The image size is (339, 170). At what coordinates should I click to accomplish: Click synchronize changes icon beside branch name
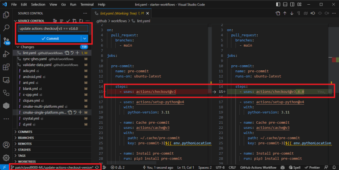pos(97,167)
